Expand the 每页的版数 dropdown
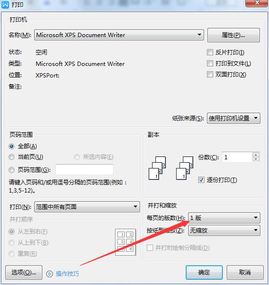This screenshot has height=285, width=269. (224, 218)
